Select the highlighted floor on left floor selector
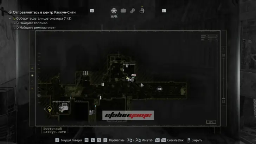The width and height of the screenshot is (256, 144). (32, 75)
